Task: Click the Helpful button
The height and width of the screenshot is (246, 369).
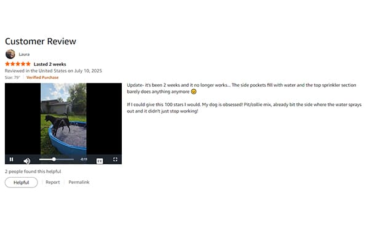Action: point(21,183)
